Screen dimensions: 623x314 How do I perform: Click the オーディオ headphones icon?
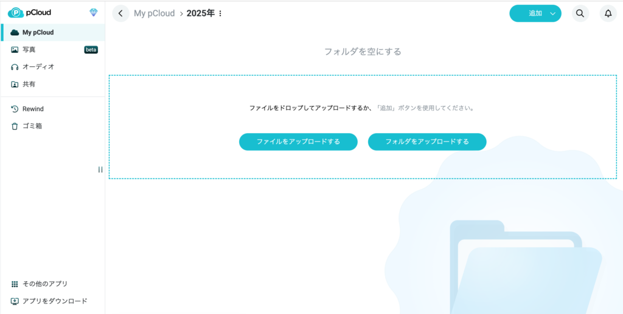[x=15, y=67]
